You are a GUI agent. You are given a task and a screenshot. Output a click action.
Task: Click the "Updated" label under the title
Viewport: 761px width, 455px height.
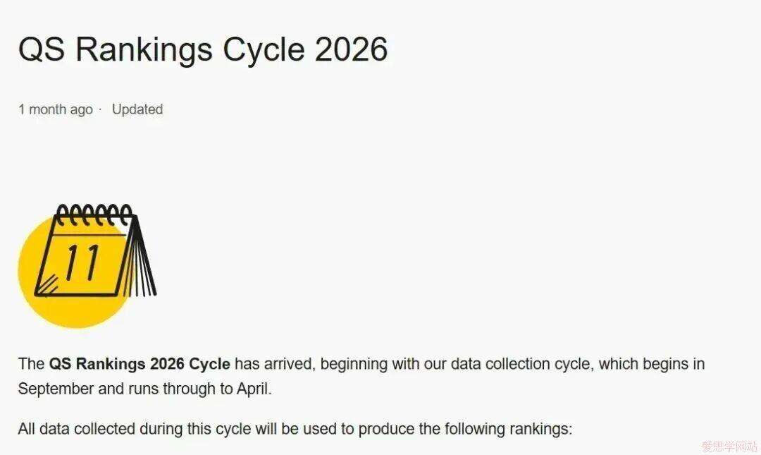(137, 109)
